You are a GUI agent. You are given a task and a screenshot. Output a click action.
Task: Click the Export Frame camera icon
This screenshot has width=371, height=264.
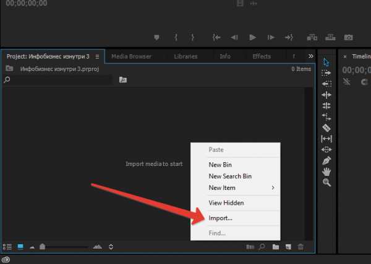click(x=349, y=38)
